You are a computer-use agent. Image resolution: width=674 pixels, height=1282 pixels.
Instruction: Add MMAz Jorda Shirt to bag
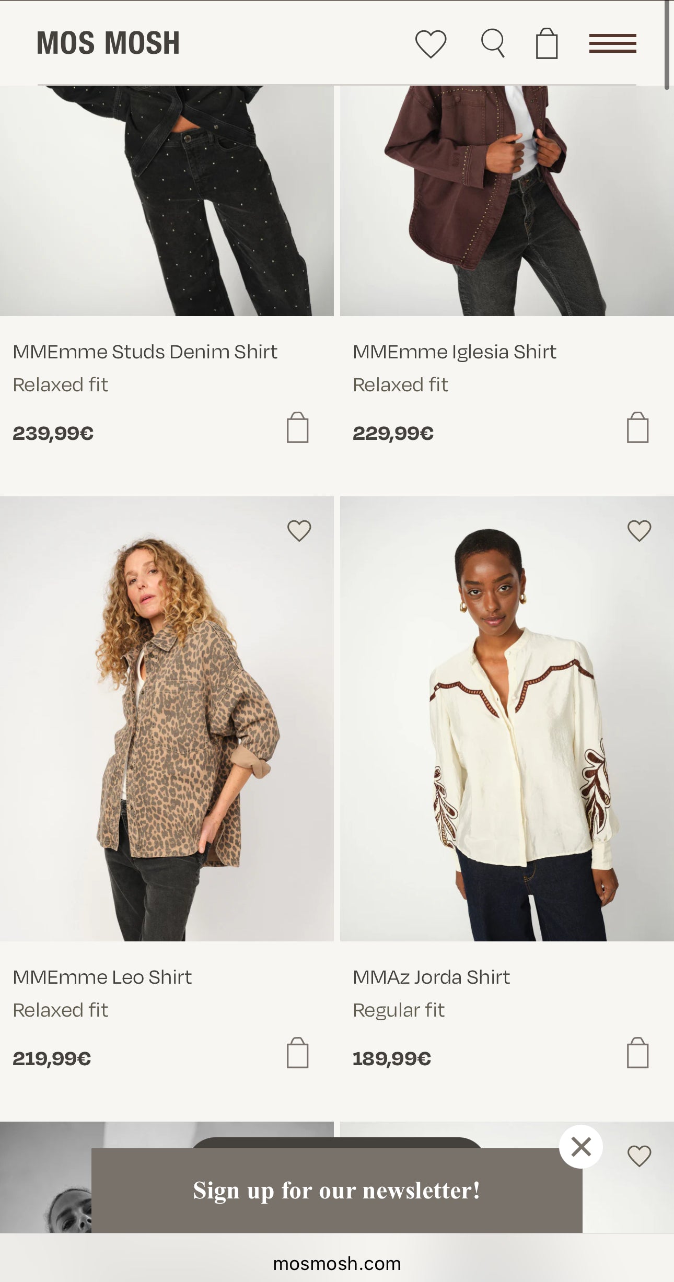(637, 1053)
